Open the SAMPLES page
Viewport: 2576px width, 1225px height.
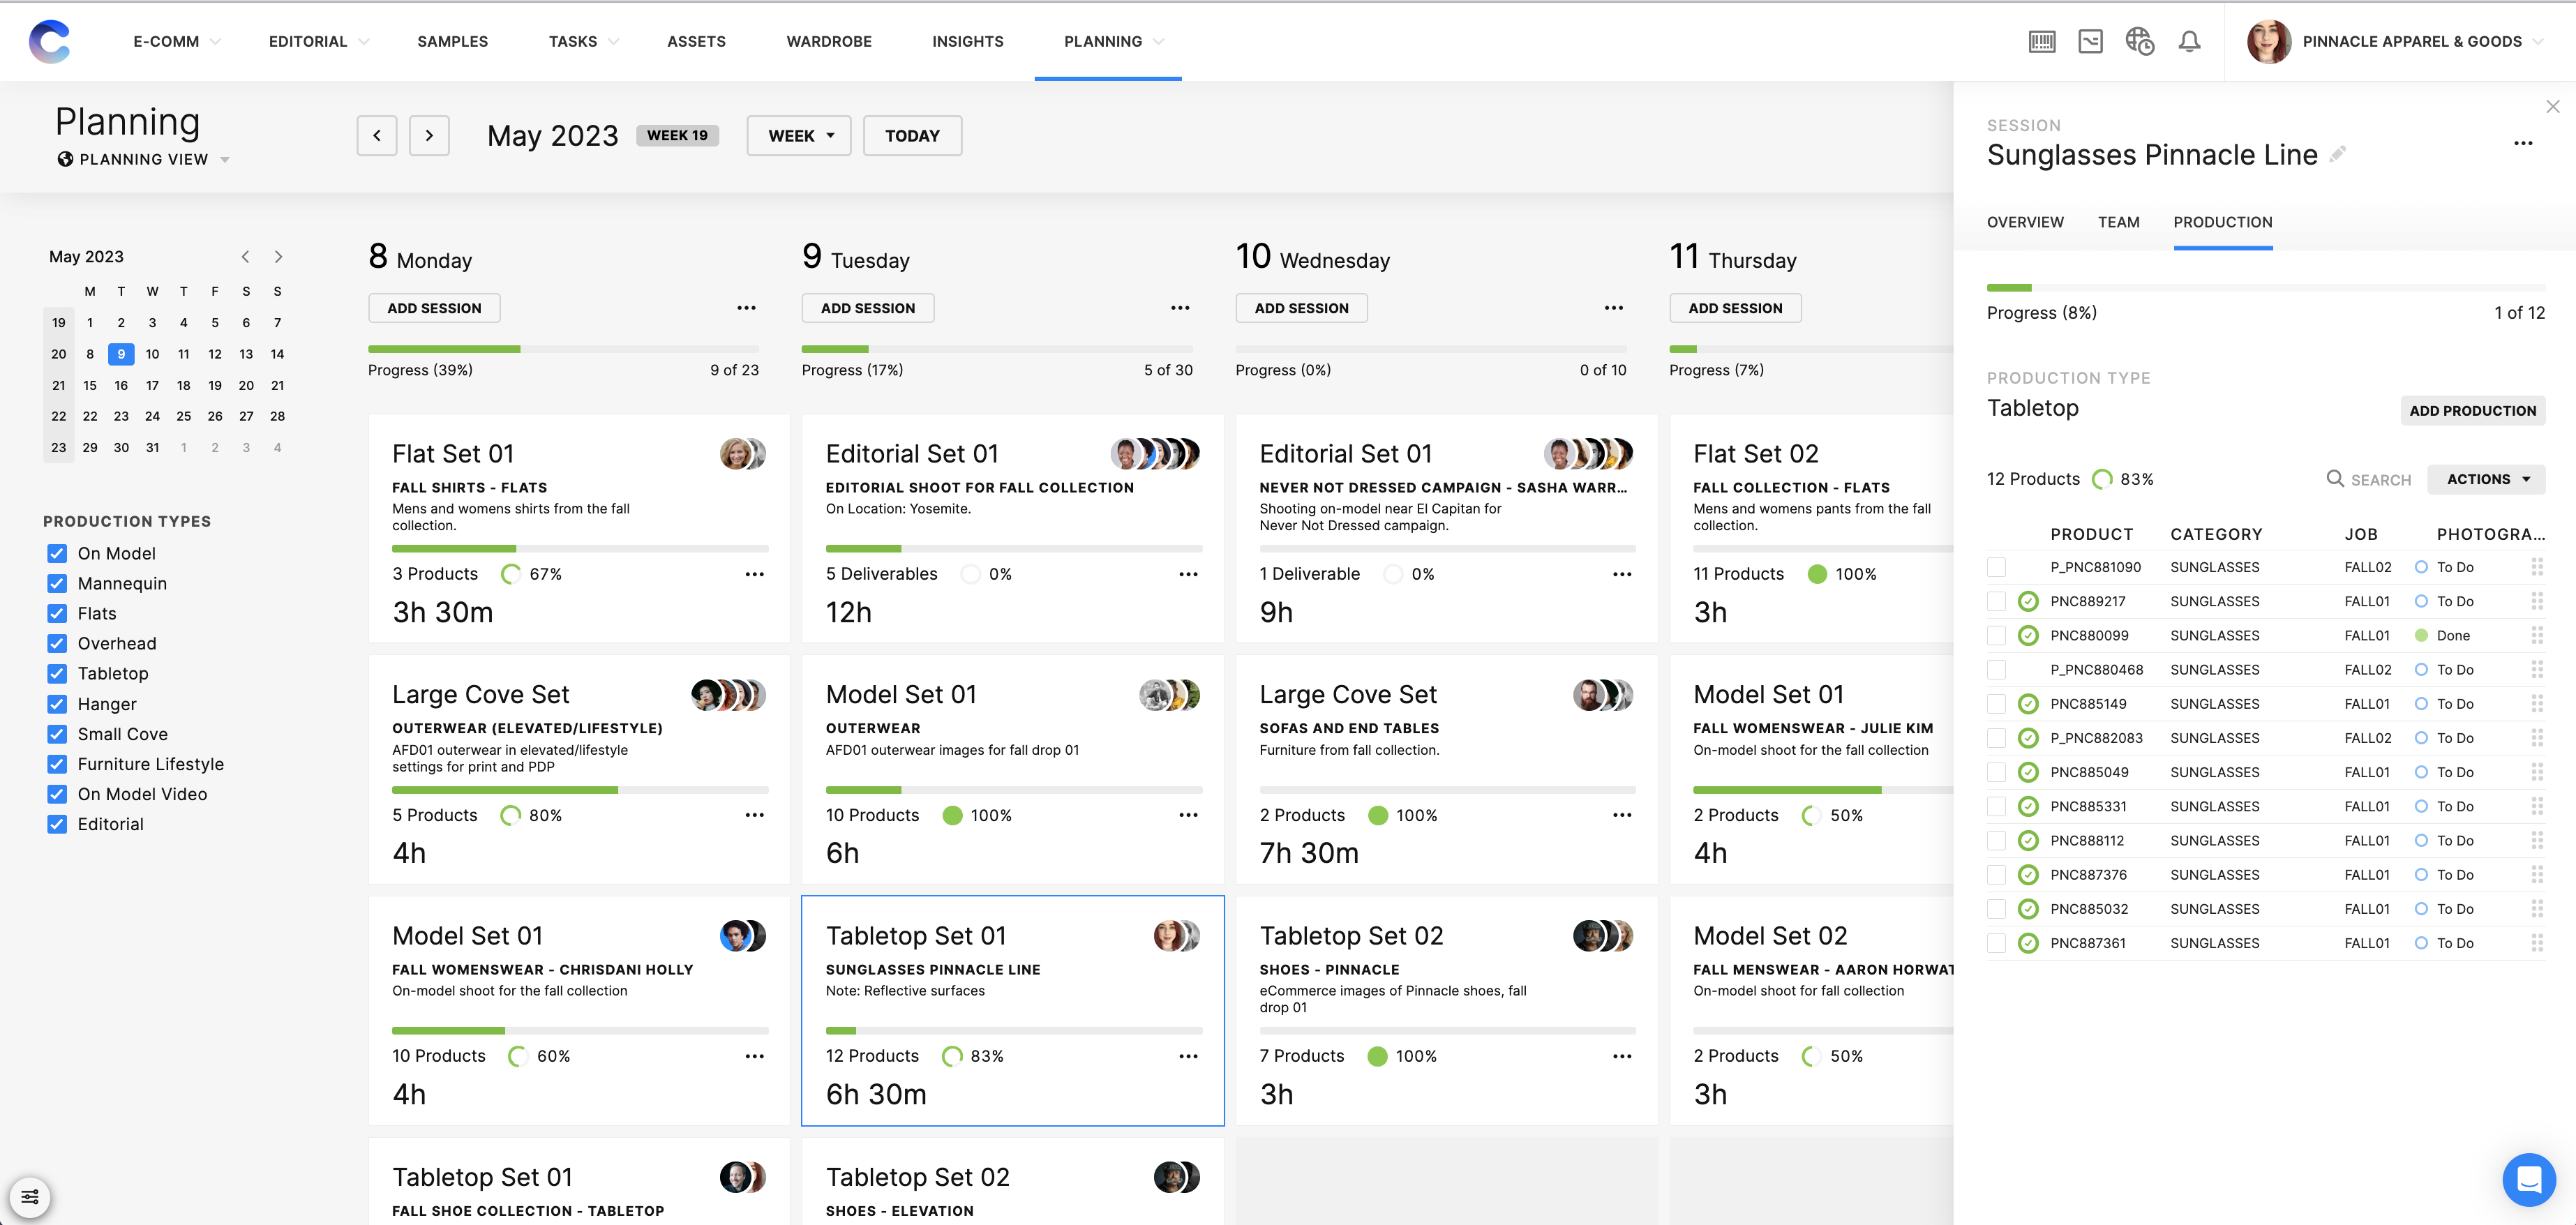point(452,41)
